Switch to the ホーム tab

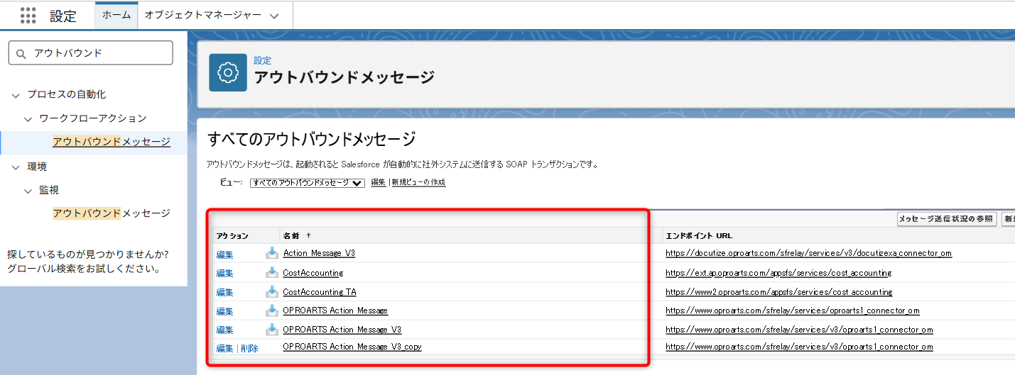[116, 15]
